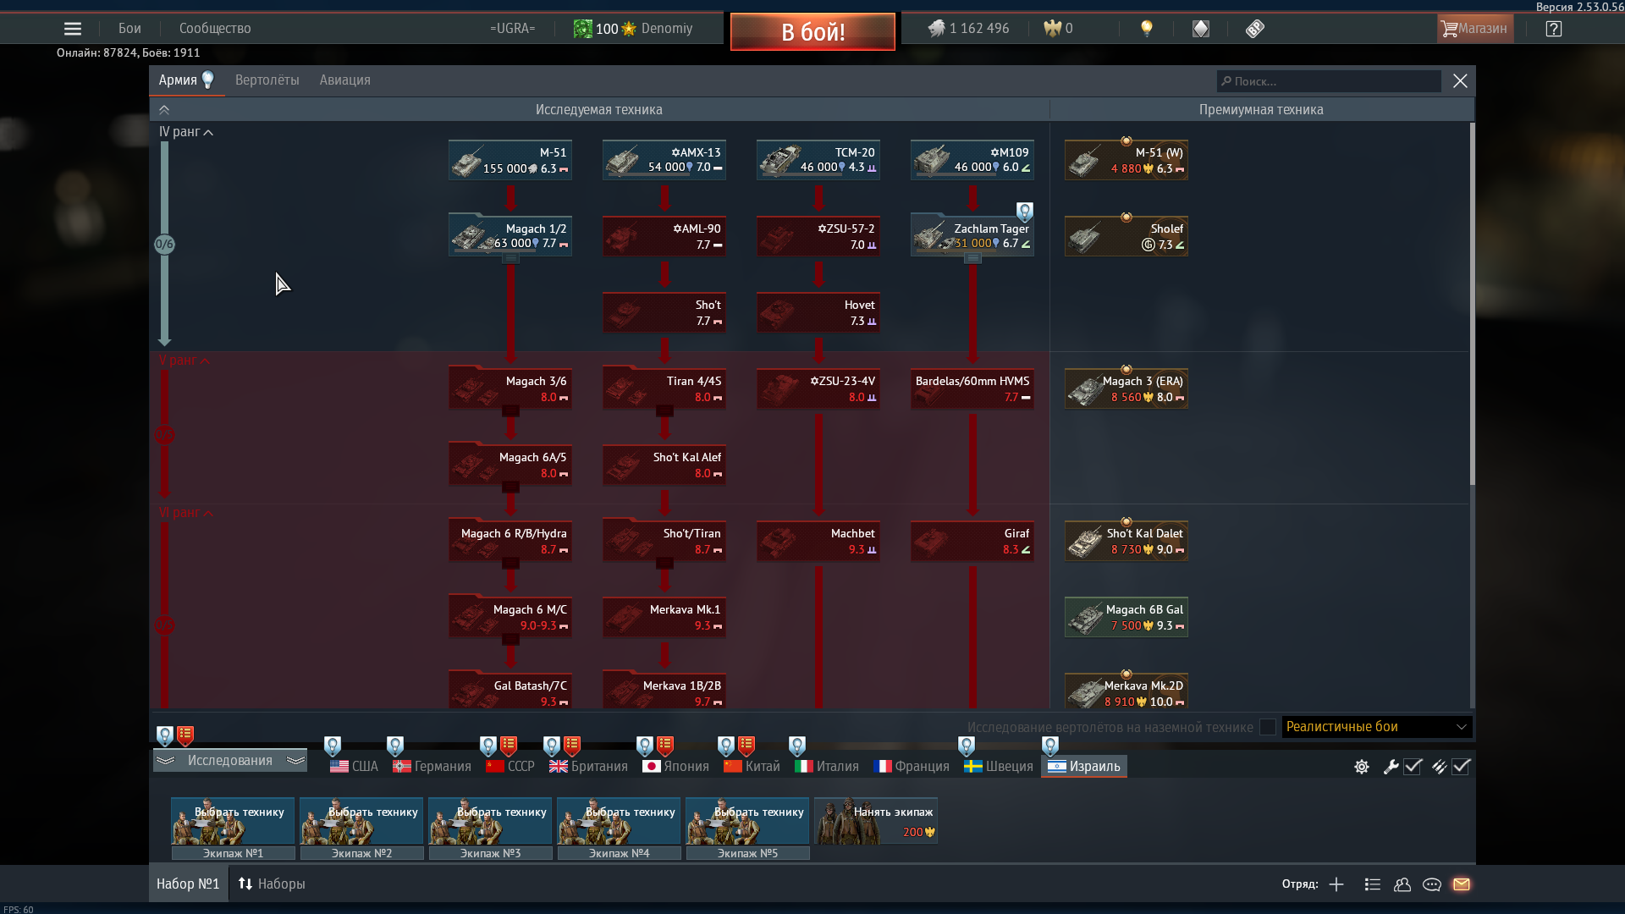Toggle the auto-repair wrench checkbox

tap(1413, 767)
